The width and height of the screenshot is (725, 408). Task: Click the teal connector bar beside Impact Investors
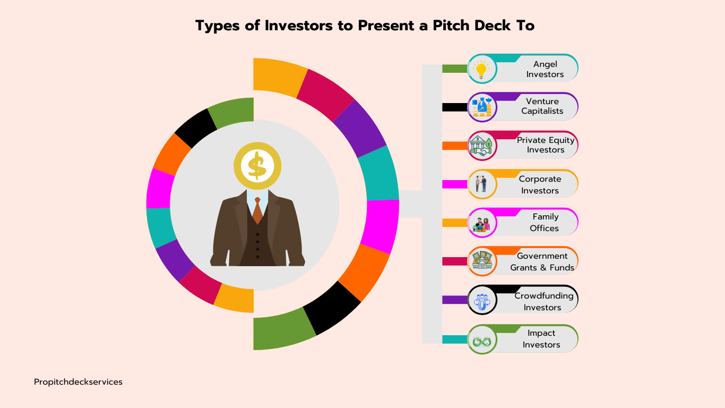(454, 339)
